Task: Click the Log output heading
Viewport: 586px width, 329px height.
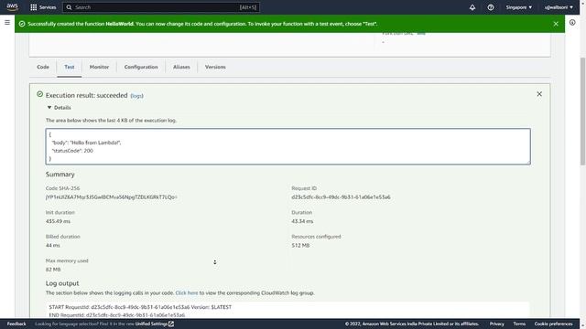Action: 62,283
